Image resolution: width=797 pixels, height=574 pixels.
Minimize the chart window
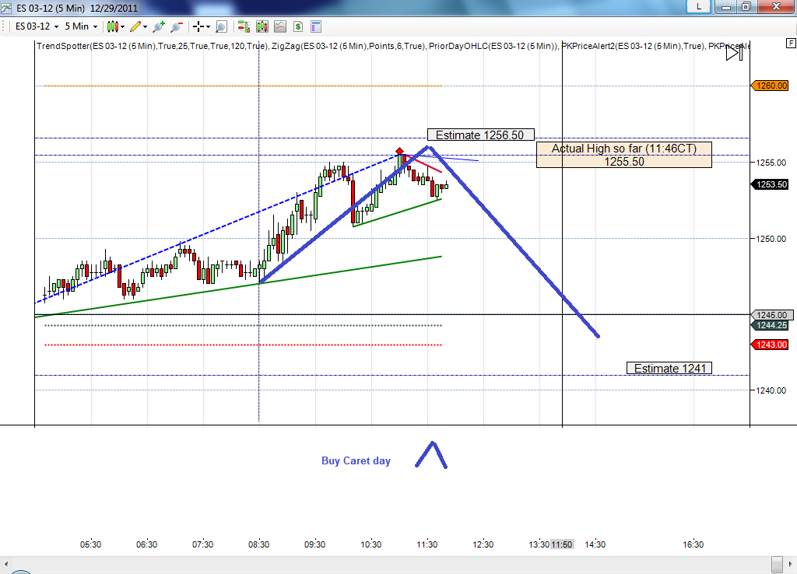point(726,6)
